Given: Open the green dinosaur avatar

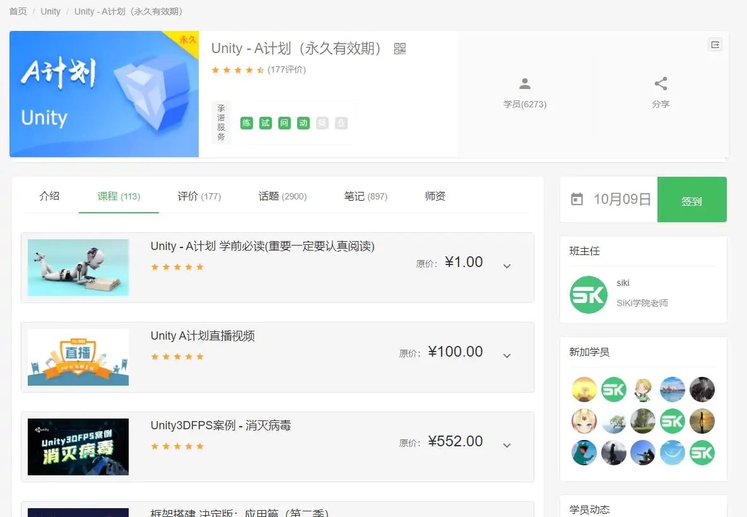Looking at the screenshot, I should [x=584, y=453].
